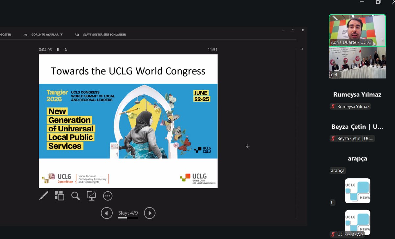Click the Adrià Duarte - UCLG name label
395x239 pixels.
click(351, 42)
